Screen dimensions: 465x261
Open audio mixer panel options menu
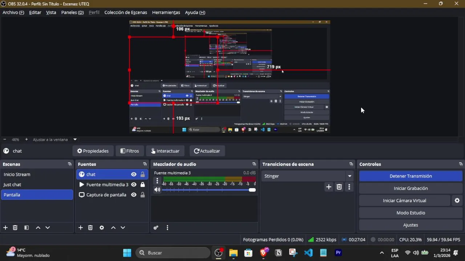click(167, 228)
